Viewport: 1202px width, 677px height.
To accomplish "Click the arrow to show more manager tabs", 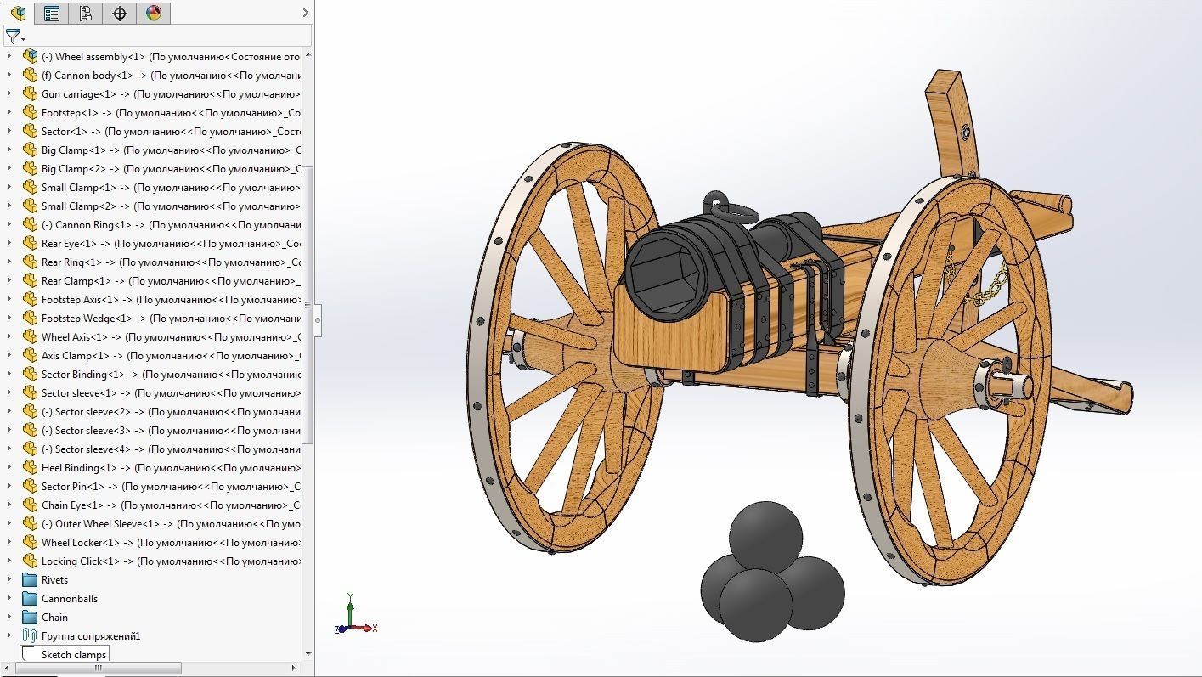I will click(x=305, y=13).
